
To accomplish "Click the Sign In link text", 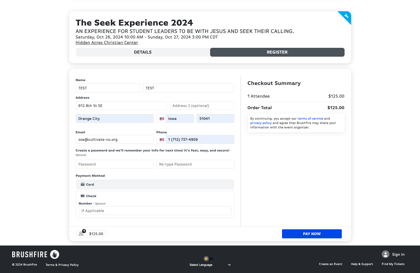I will pos(398,255).
